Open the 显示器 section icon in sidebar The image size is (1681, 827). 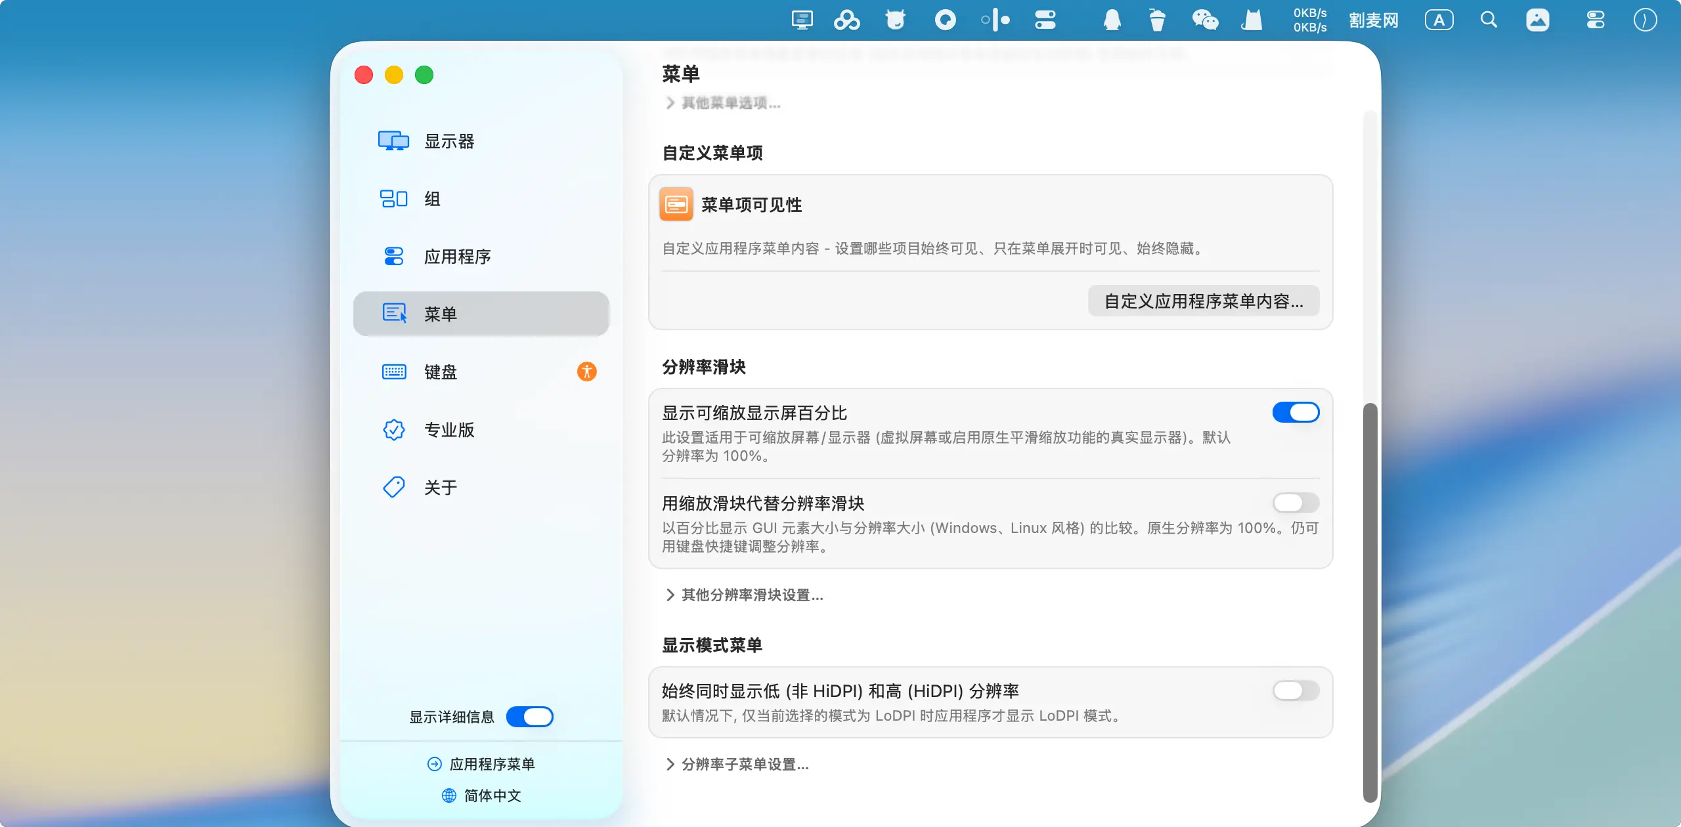393,141
